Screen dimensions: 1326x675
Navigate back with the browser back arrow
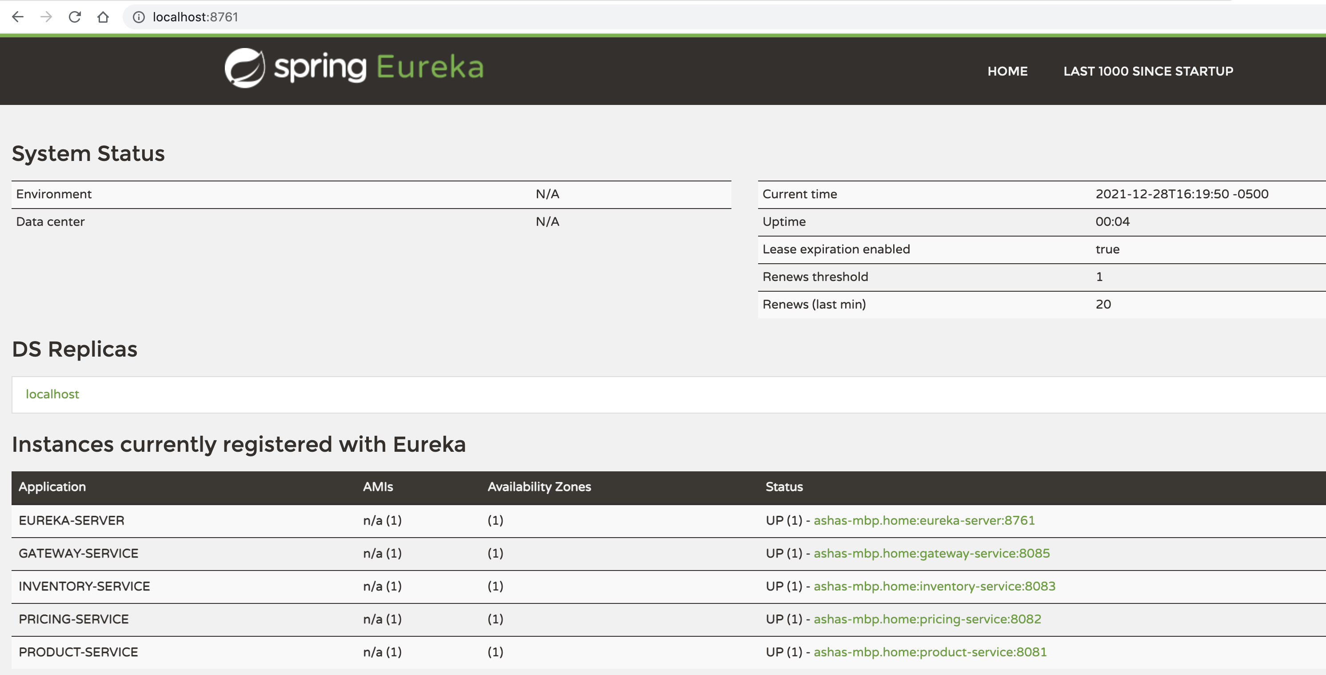click(x=19, y=16)
